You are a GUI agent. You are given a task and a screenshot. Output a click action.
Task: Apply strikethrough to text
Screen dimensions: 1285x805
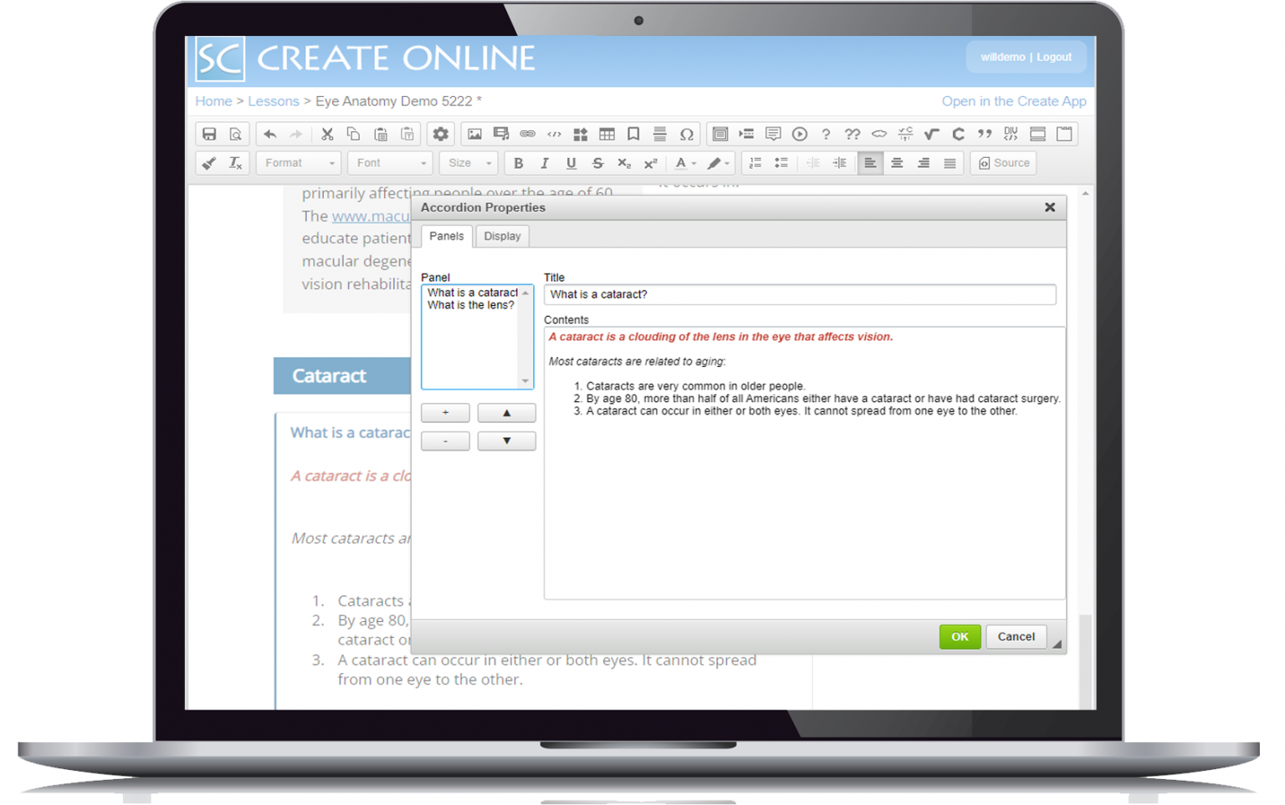tap(597, 162)
